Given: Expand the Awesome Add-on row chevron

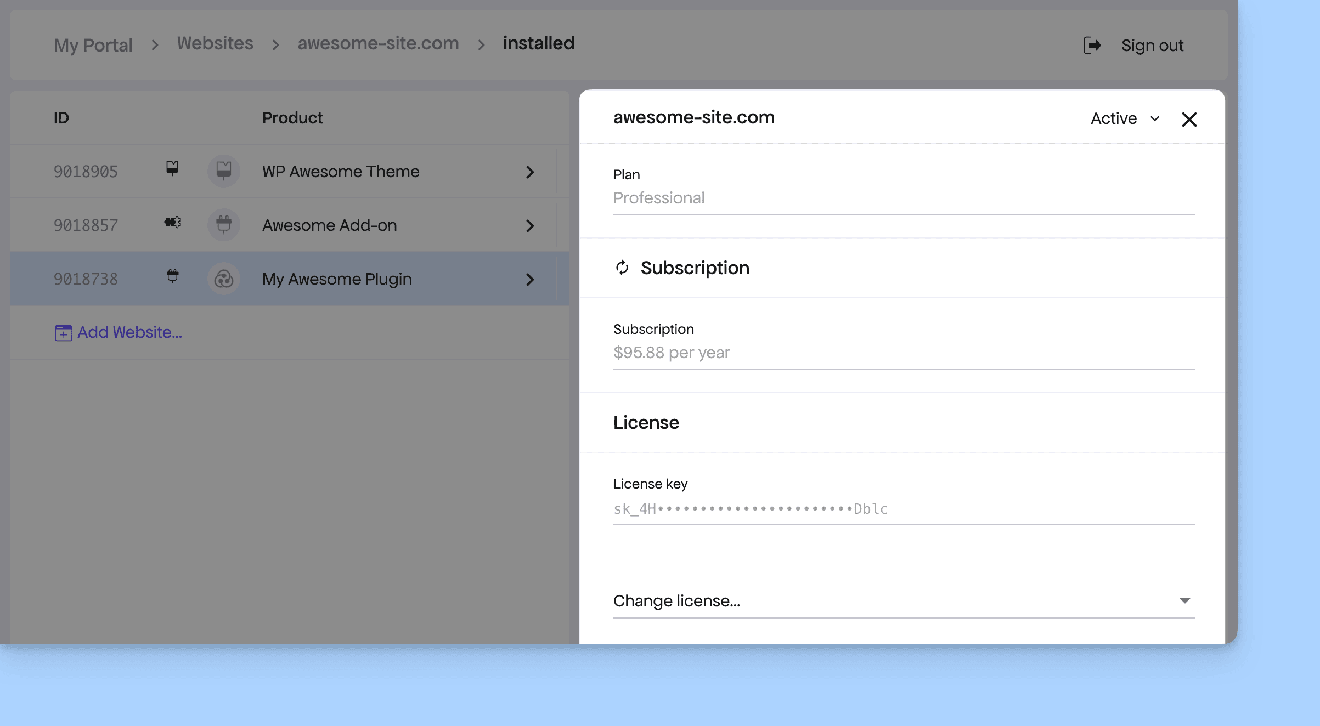Looking at the screenshot, I should pyautogui.click(x=529, y=225).
